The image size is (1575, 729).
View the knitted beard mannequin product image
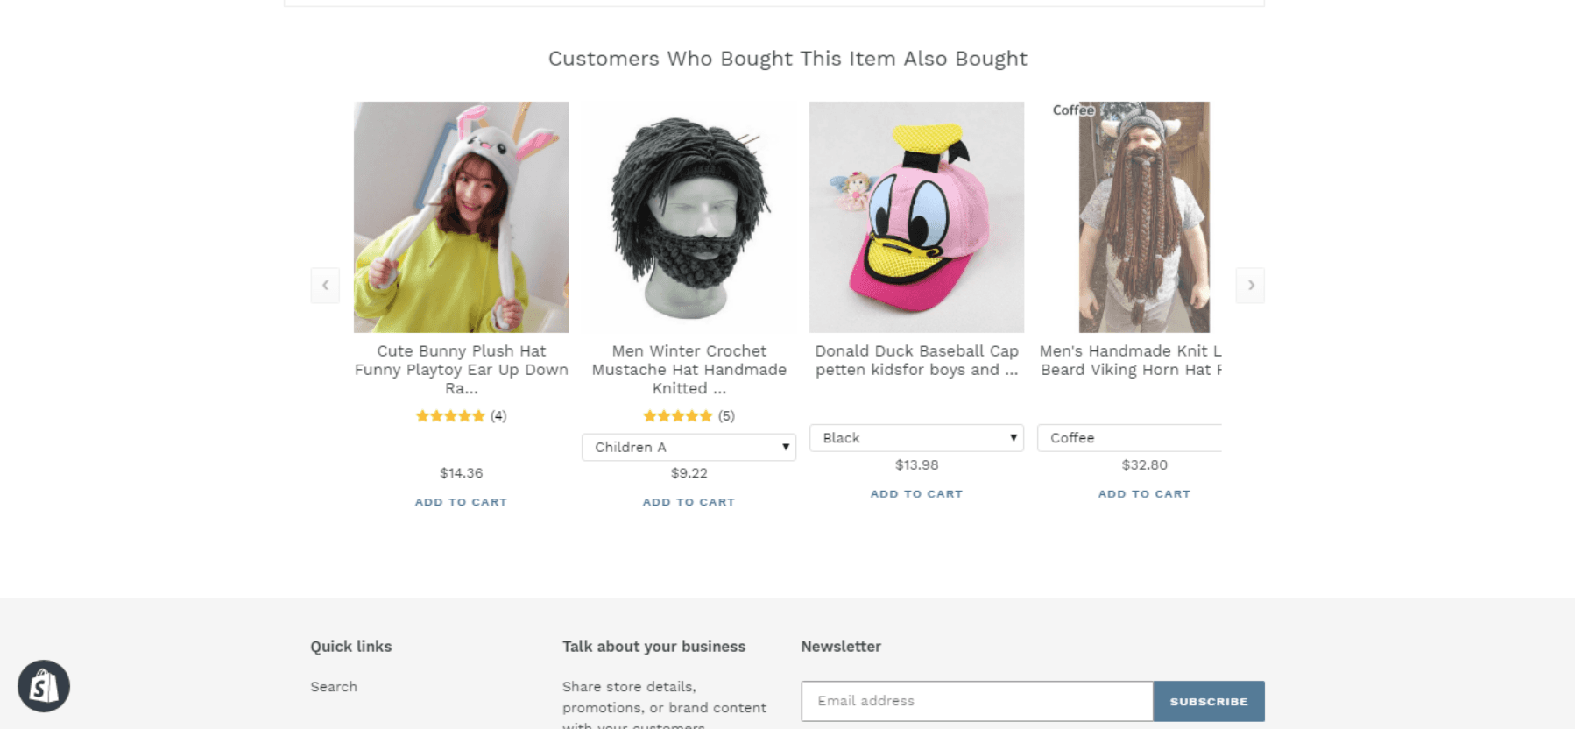point(689,217)
